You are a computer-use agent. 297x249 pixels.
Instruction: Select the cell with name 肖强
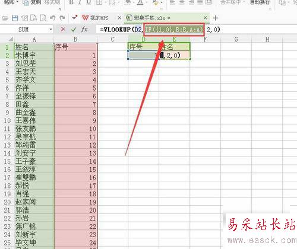pyautogui.click(x=34, y=194)
